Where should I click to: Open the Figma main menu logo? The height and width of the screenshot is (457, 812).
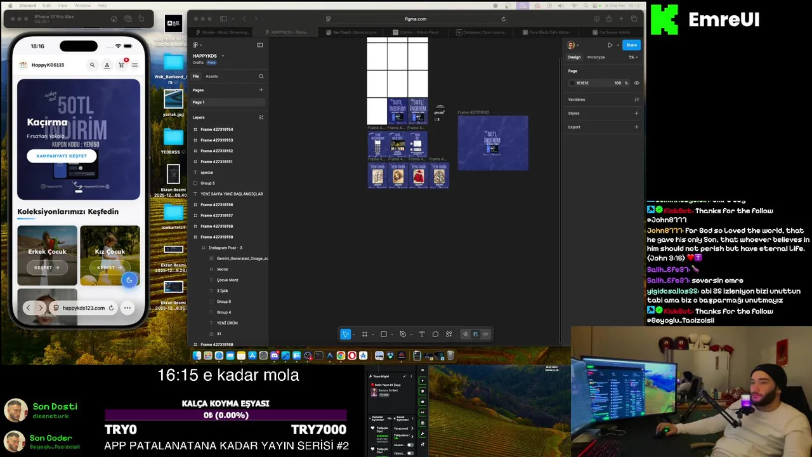[195, 45]
